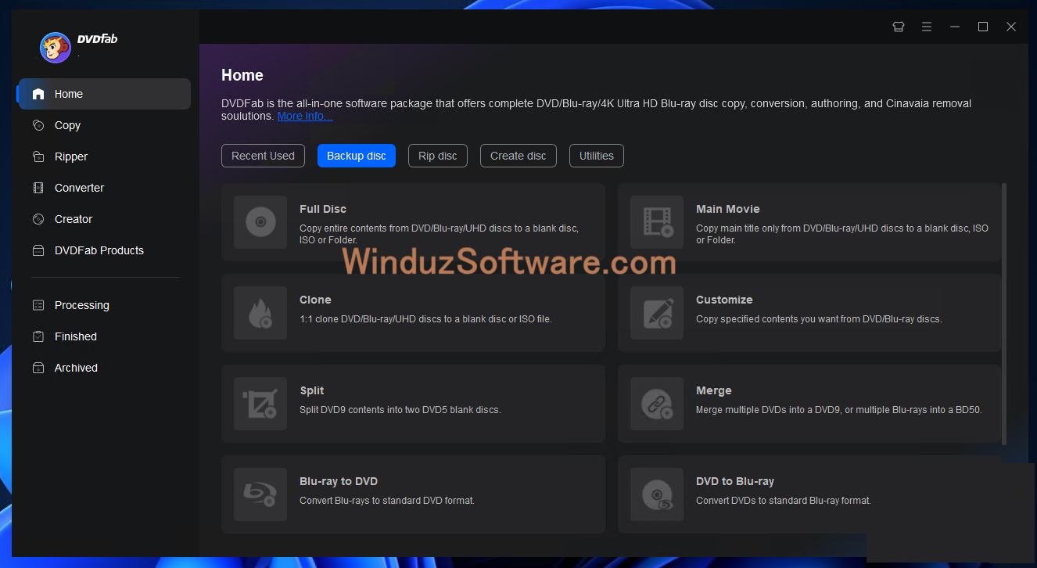Click the DVDFab brand name text
The width and height of the screenshot is (1037, 568).
click(97, 39)
